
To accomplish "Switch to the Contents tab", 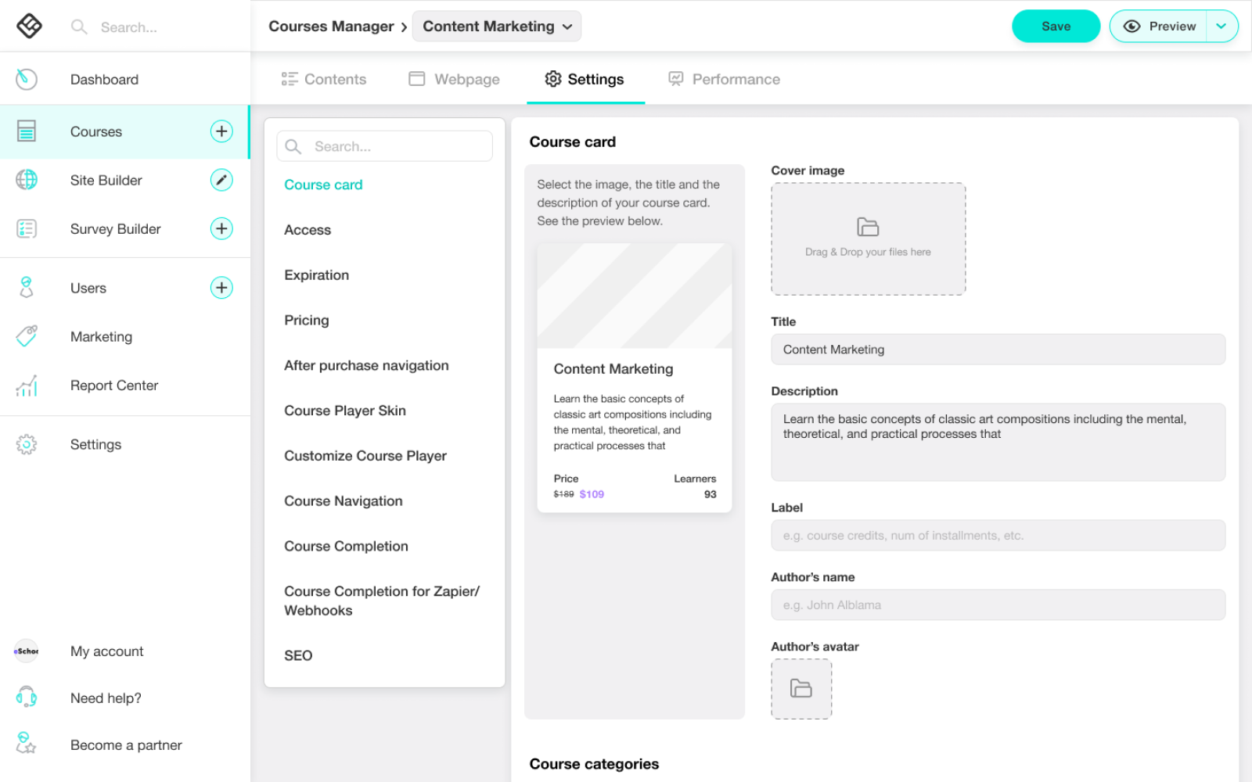I will point(324,79).
